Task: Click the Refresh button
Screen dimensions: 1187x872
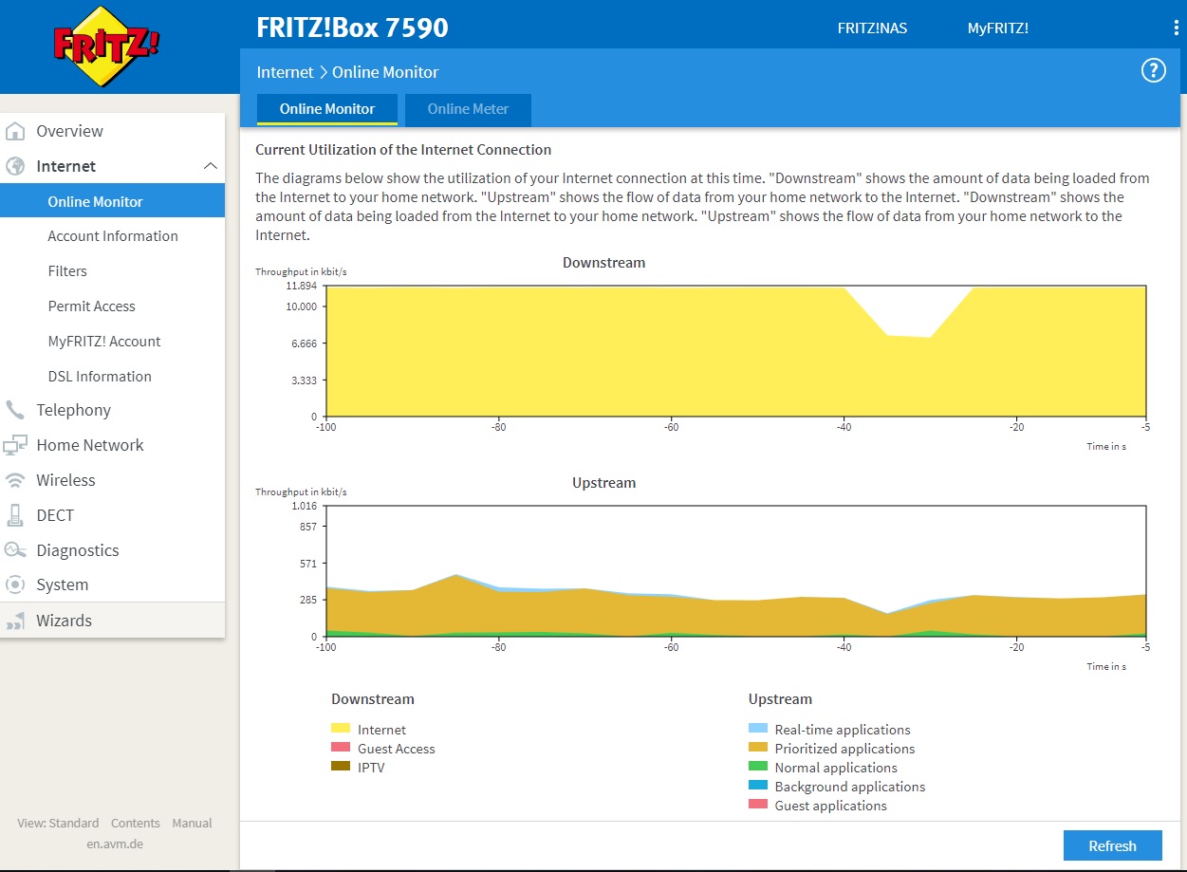Action: pyautogui.click(x=1112, y=846)
